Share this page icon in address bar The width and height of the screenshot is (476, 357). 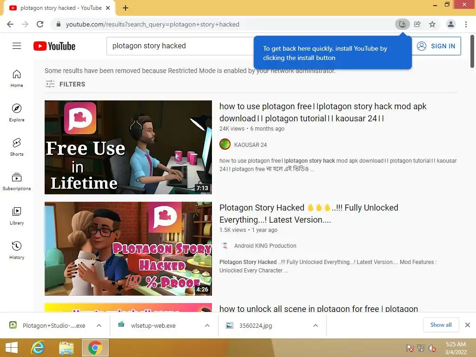417,24
